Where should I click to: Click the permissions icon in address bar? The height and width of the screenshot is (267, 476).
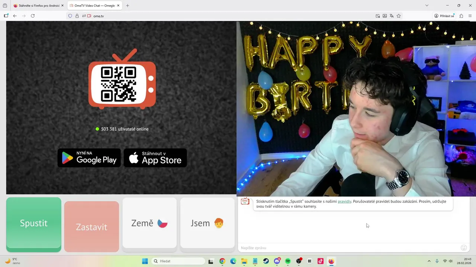click(84, 16)
